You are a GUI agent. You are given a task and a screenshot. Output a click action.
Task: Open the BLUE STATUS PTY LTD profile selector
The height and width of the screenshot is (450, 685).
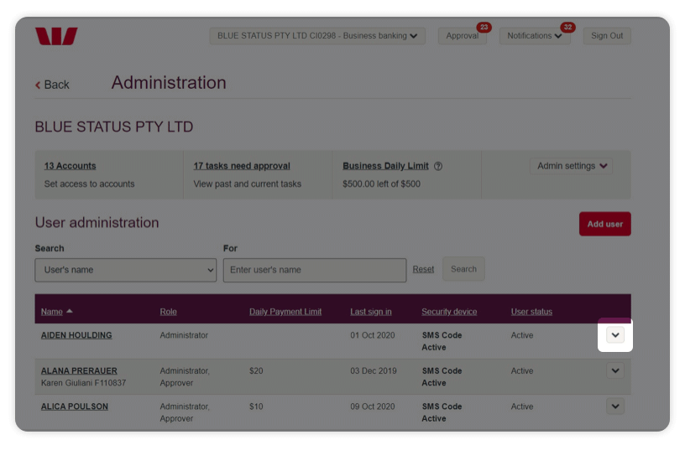317,36
